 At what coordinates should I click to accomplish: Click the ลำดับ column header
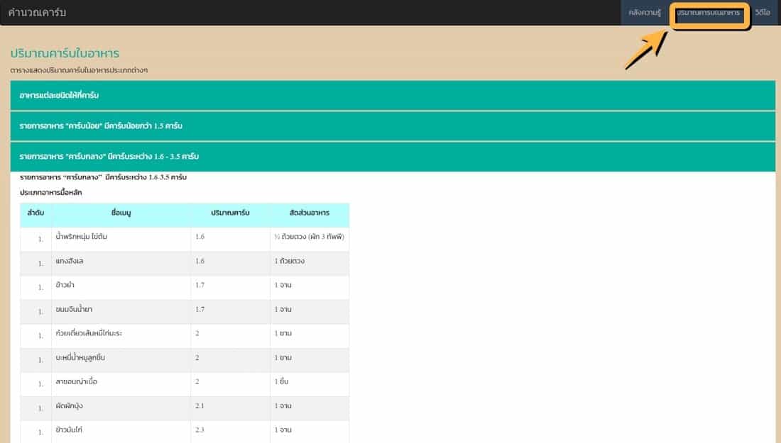tap(35, 213)
